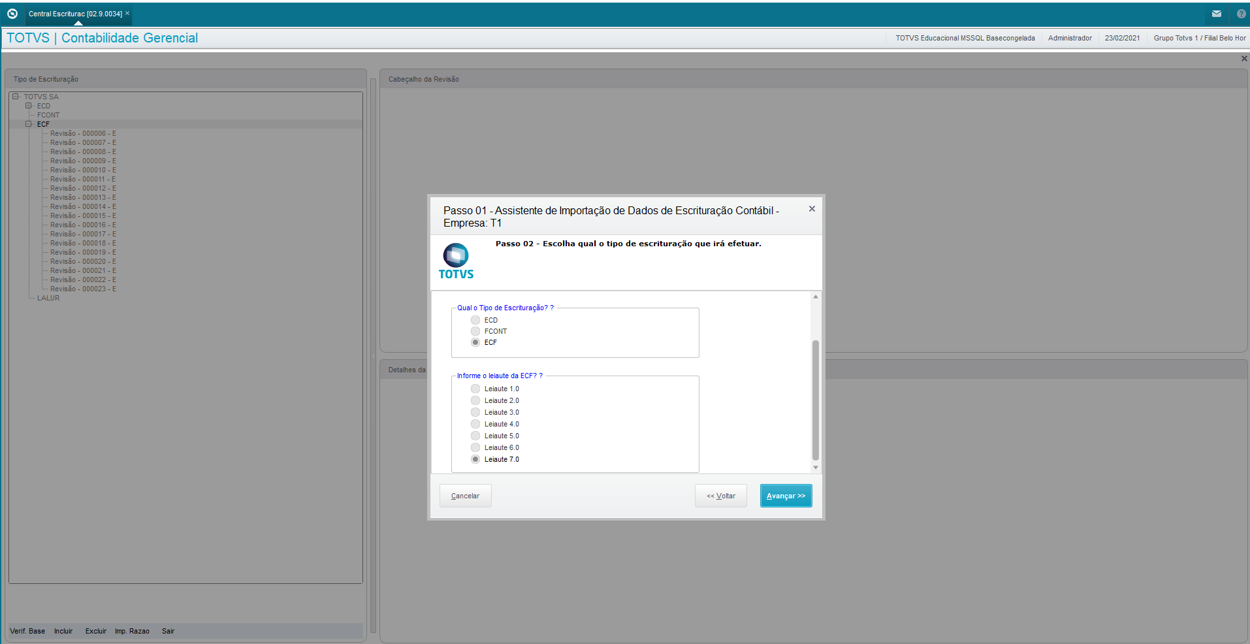This screenshot has width=1250, height=644.
Task: Close the Central Escriturac tab
Action: click(x=127, y=13)
